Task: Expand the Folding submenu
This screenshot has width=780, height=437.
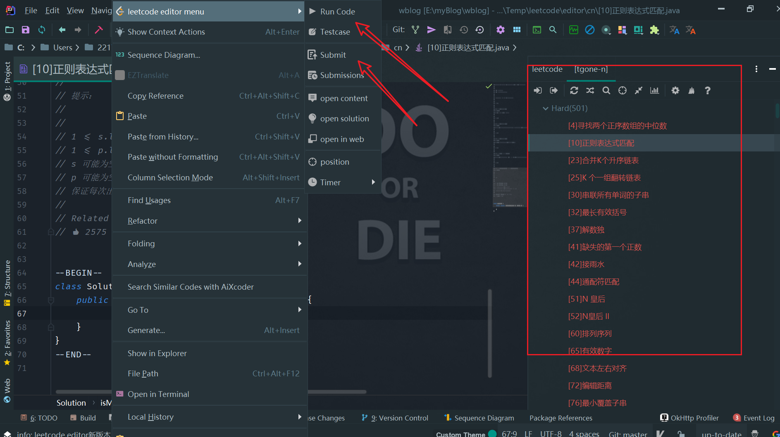Action: click(210, 243)
